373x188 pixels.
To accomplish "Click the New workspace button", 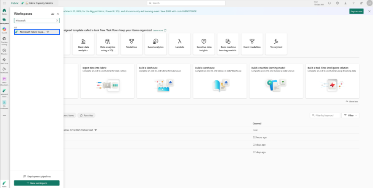I will (36, 183).
